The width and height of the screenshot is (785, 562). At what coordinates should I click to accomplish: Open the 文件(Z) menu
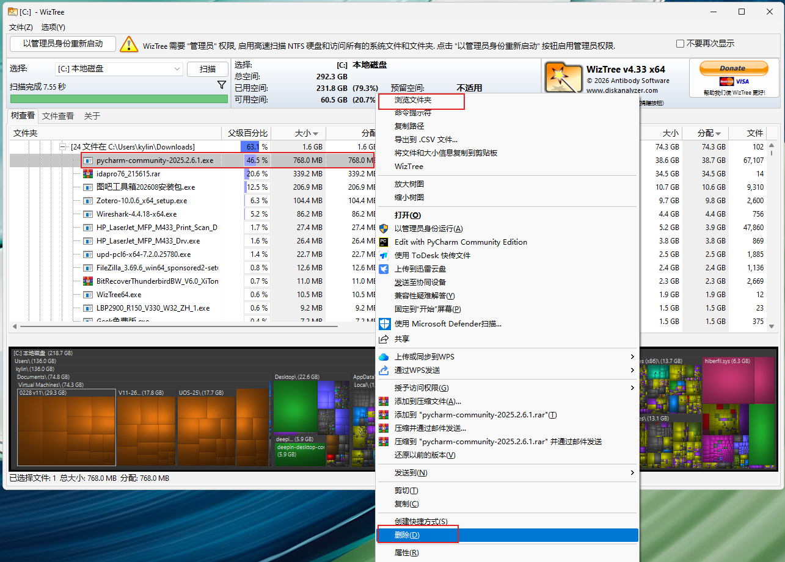pyautogui.click(x=21, y=27)
